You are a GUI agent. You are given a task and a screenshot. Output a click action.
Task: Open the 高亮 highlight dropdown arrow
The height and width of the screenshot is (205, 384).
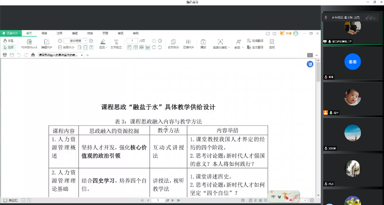107,48
